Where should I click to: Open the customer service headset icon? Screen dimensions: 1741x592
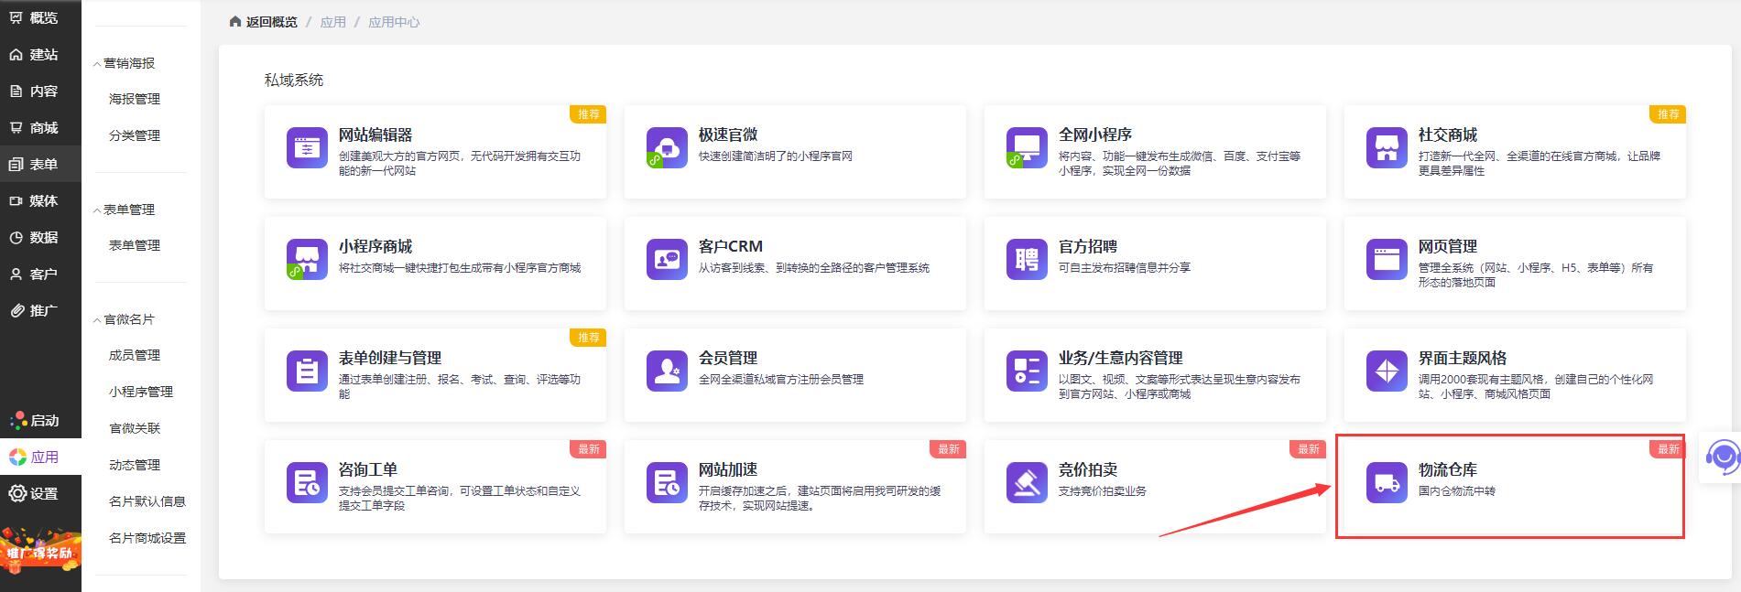pos(1724,456)
